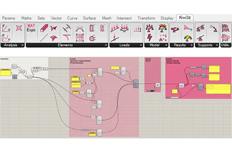Pick the linear analysis F-u graph icon
Viewport: 232px width, 145px height.
pyautogui.click(x=6, y=28)
